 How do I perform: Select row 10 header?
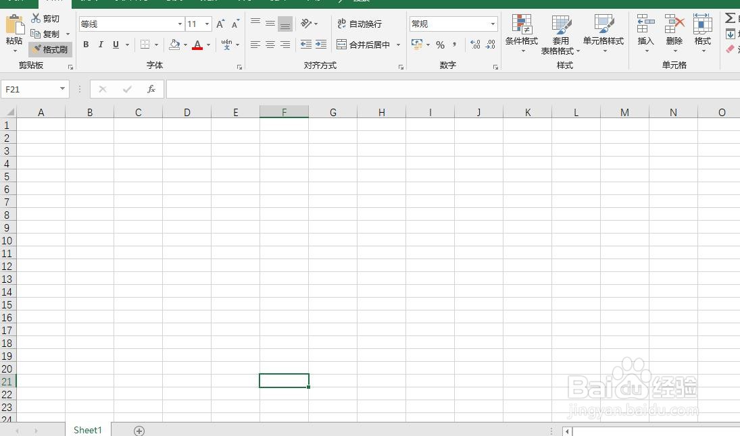tap(7, 240)
